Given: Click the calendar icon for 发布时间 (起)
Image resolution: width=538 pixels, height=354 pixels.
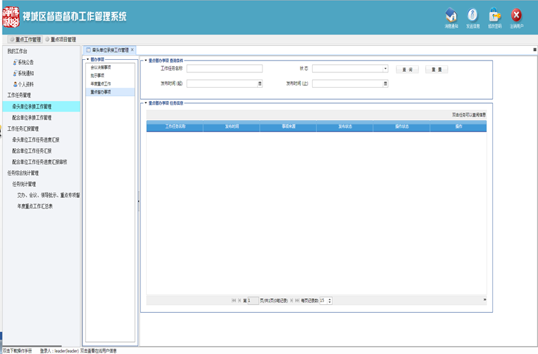Looking at the screenshot, I should click(260, 84).
